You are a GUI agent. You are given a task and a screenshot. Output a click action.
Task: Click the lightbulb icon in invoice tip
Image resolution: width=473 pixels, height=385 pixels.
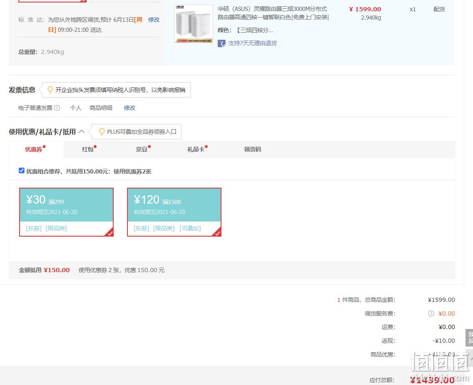51,89
